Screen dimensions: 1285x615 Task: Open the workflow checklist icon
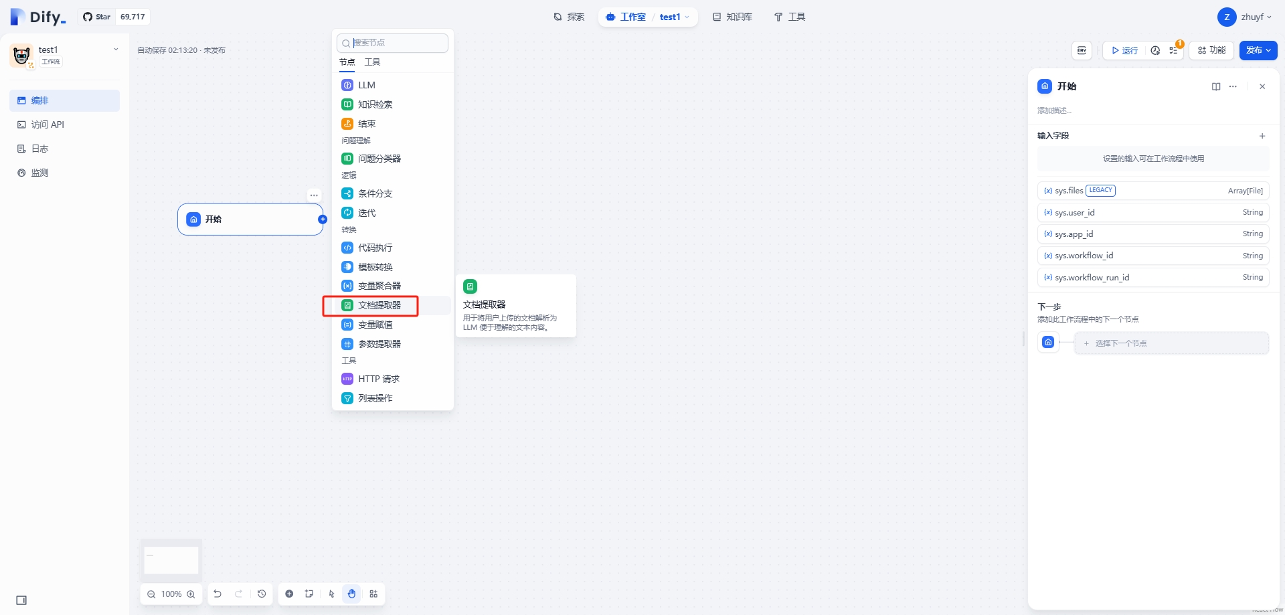pos(1174,50)
